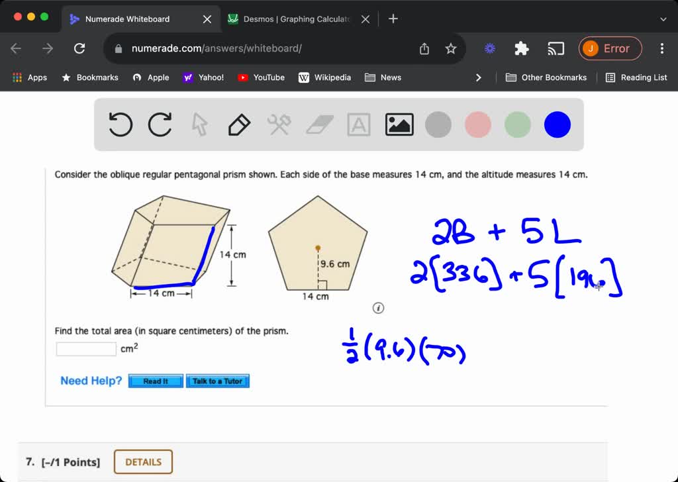Expand the Details button for question 7
The height and width of the screenshot is (482, 678).
143,462
